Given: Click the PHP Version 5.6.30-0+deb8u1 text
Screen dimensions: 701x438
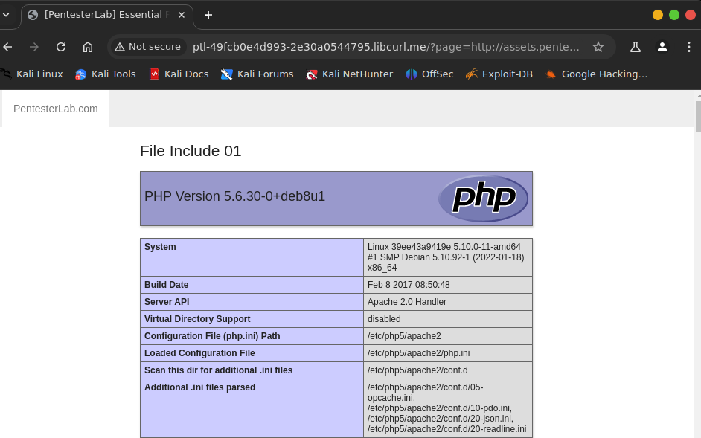Looking at the screenshot, I should coord(234,196).
